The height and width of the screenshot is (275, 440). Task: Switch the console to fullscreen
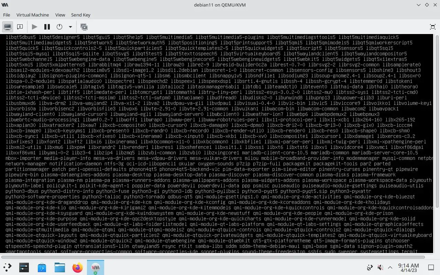432,27
